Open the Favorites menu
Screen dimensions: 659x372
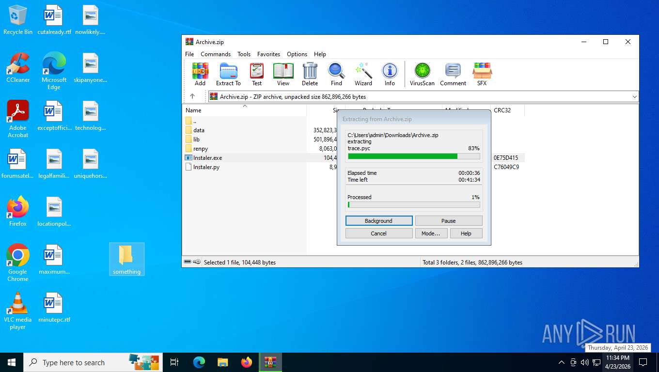click(x=268, y=54)
